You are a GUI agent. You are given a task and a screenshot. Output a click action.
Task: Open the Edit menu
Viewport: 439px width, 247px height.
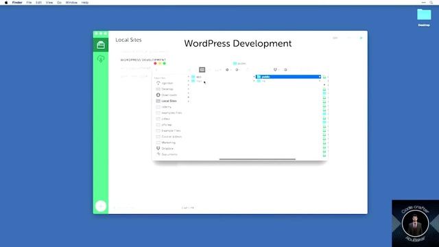tap(38, 3)
